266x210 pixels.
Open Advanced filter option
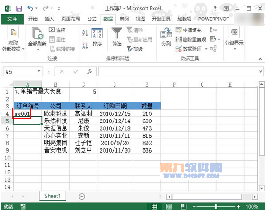[x=135, y=49]
